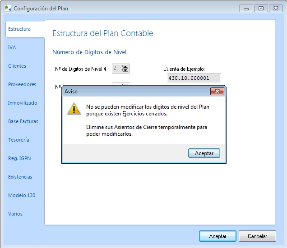Switch to the Existencias tab
This screenshot has height=248, width=287.
coord(20,177)
